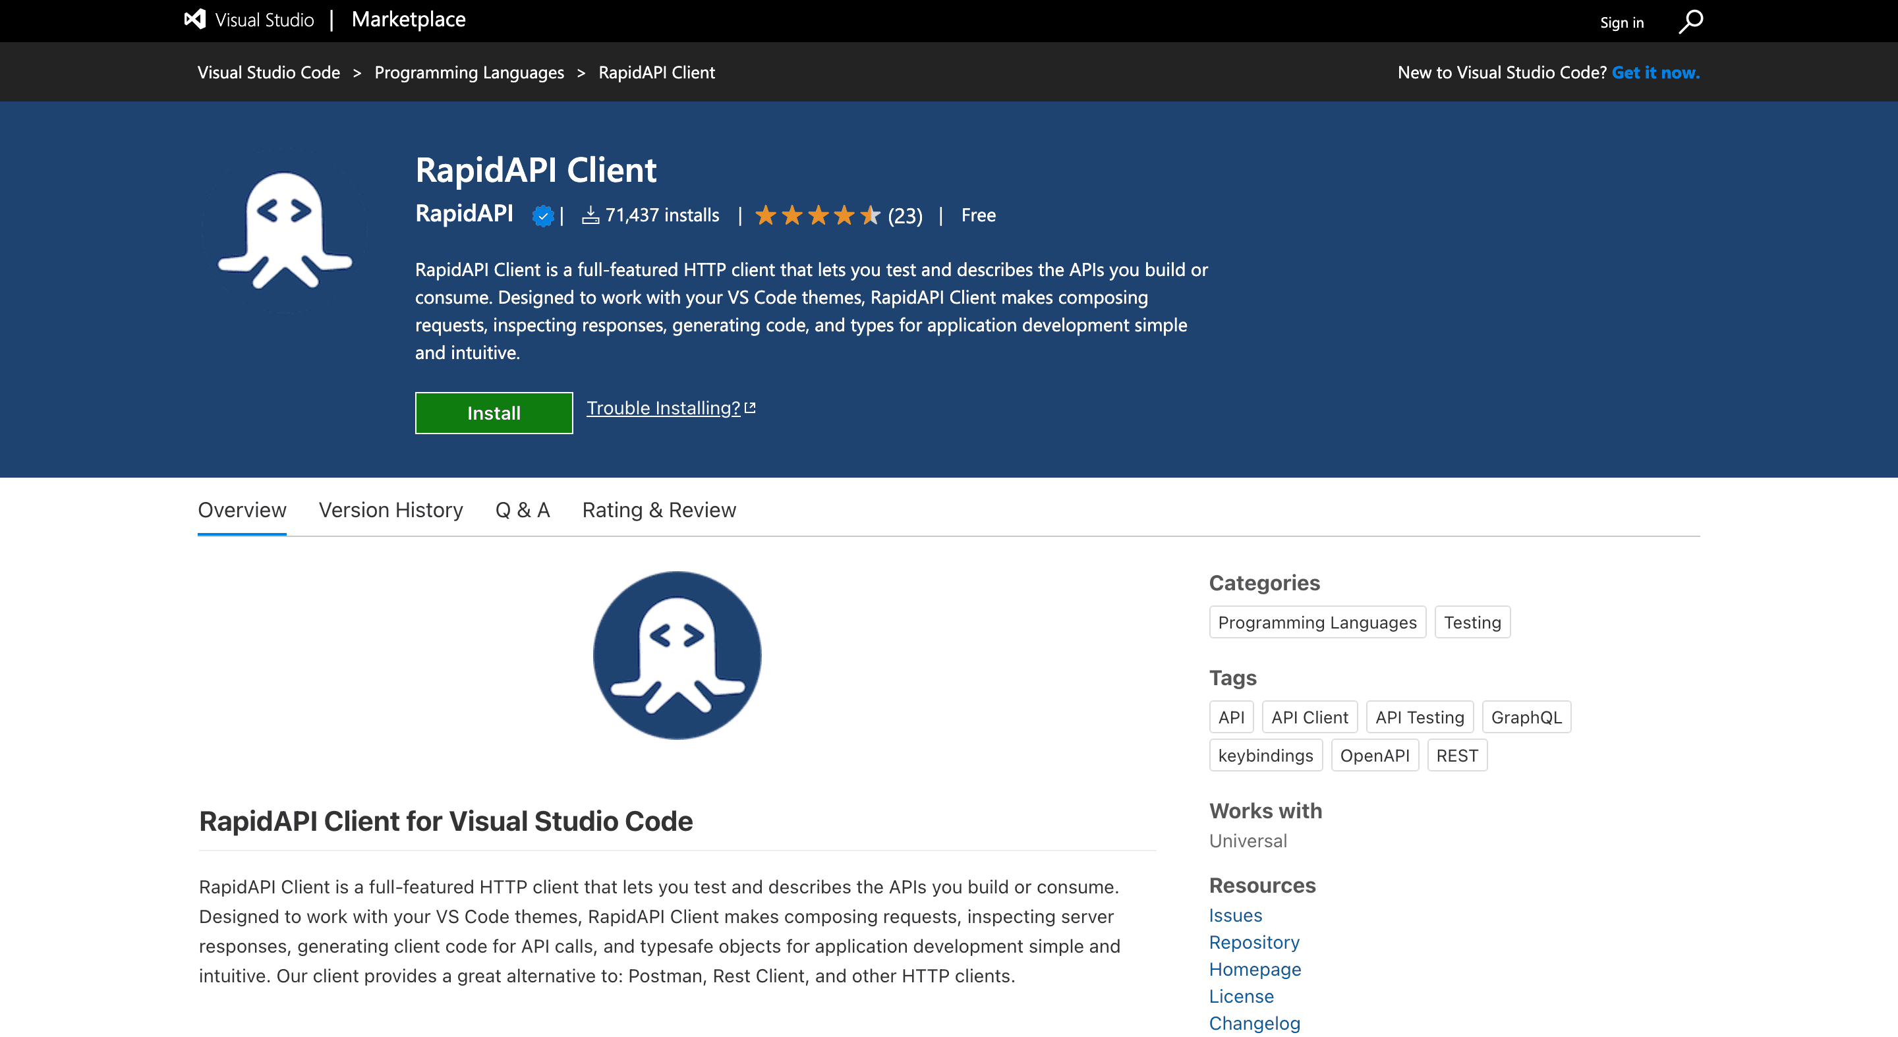
Task: Open the Repository resource link
Action: (x=1254, y=942)
